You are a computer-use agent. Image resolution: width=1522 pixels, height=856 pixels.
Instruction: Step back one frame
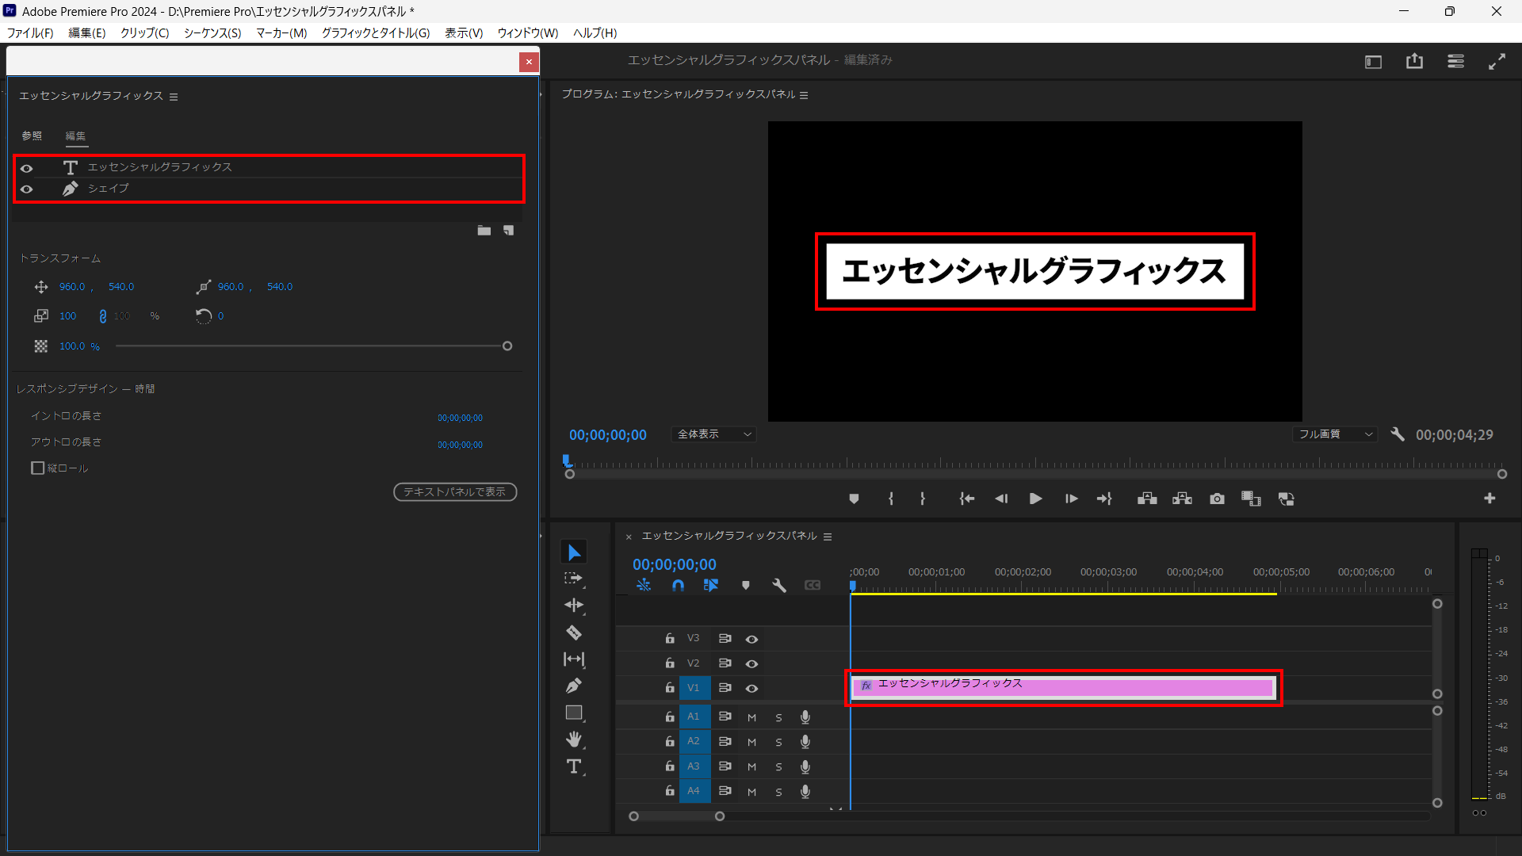(x=1001, y=499)
